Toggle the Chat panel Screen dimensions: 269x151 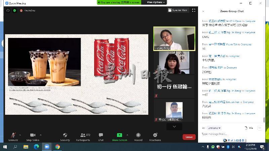point(101,137)
